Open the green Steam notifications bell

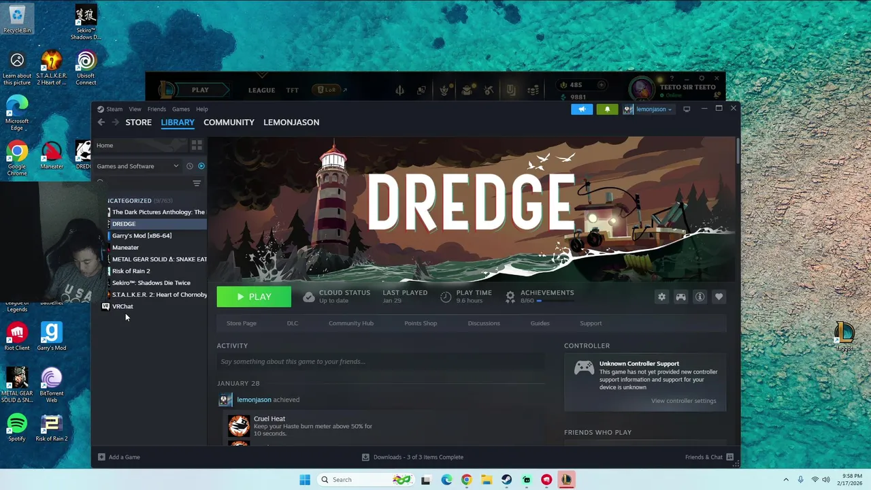tap(607, 109)
